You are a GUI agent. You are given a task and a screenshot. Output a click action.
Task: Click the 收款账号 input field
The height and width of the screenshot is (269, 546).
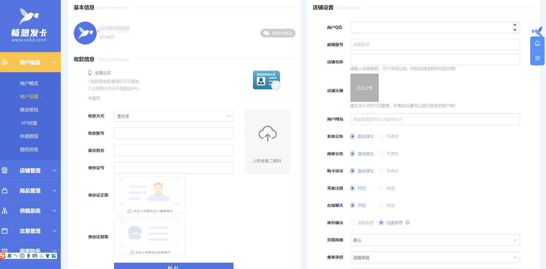coord(173,133)
